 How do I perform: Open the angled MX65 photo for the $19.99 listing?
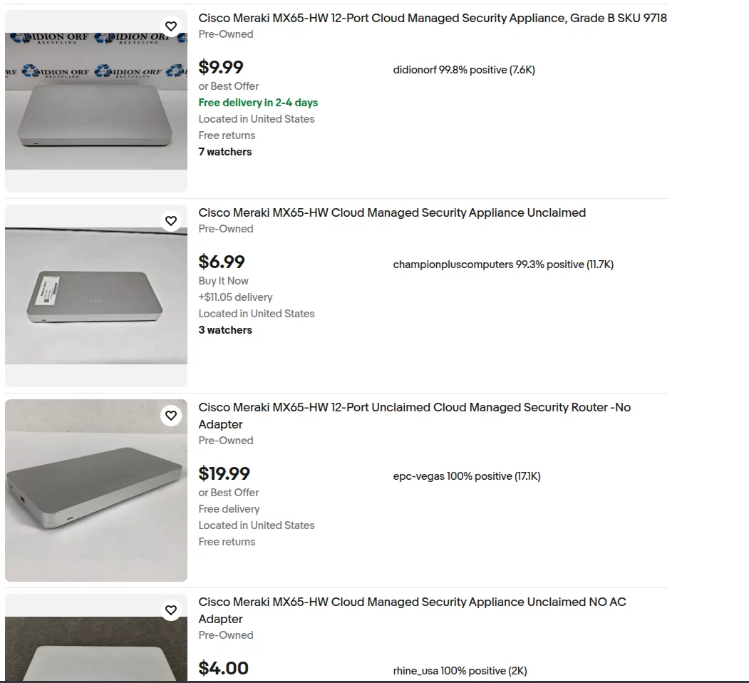pyautogui.click(x=96, y=490)
